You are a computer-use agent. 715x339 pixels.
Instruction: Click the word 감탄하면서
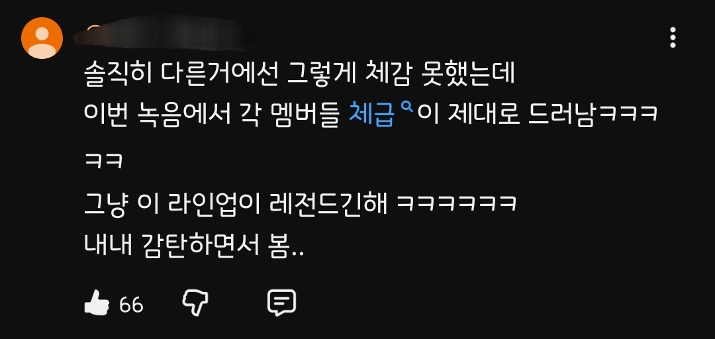coord(201,246)
